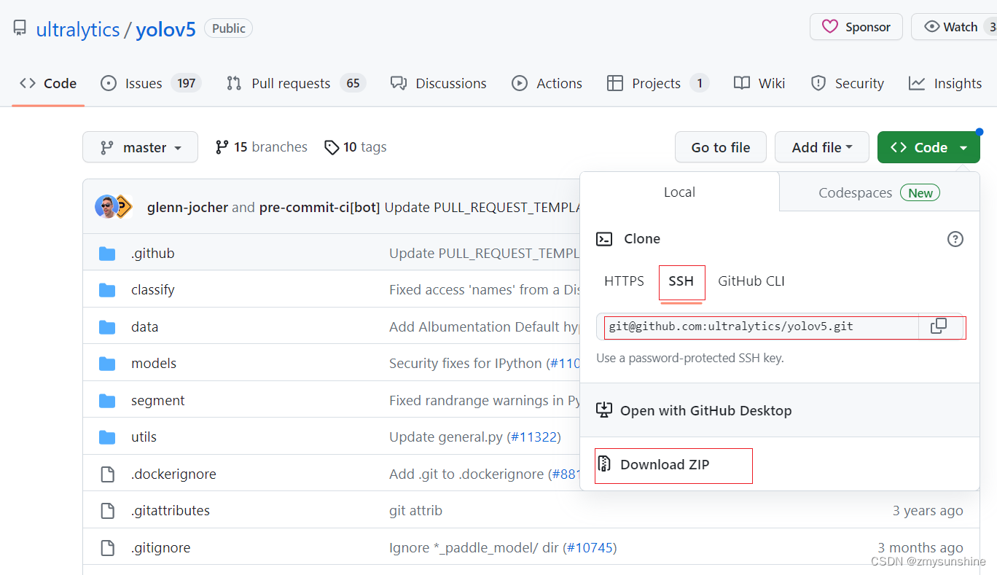Click the Go to file button

click(x=721, y=147)
